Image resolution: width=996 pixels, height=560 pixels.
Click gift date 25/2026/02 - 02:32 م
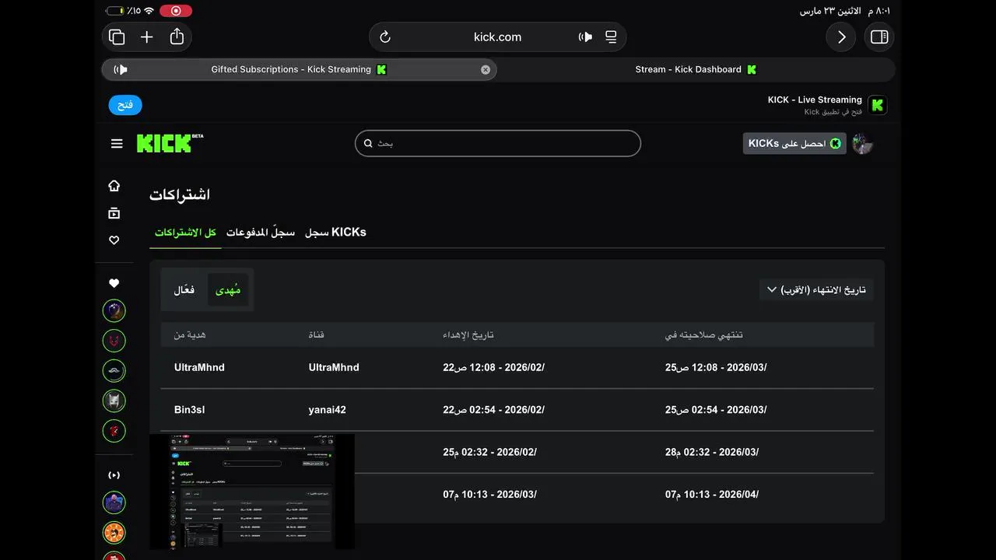click(490, 452)
